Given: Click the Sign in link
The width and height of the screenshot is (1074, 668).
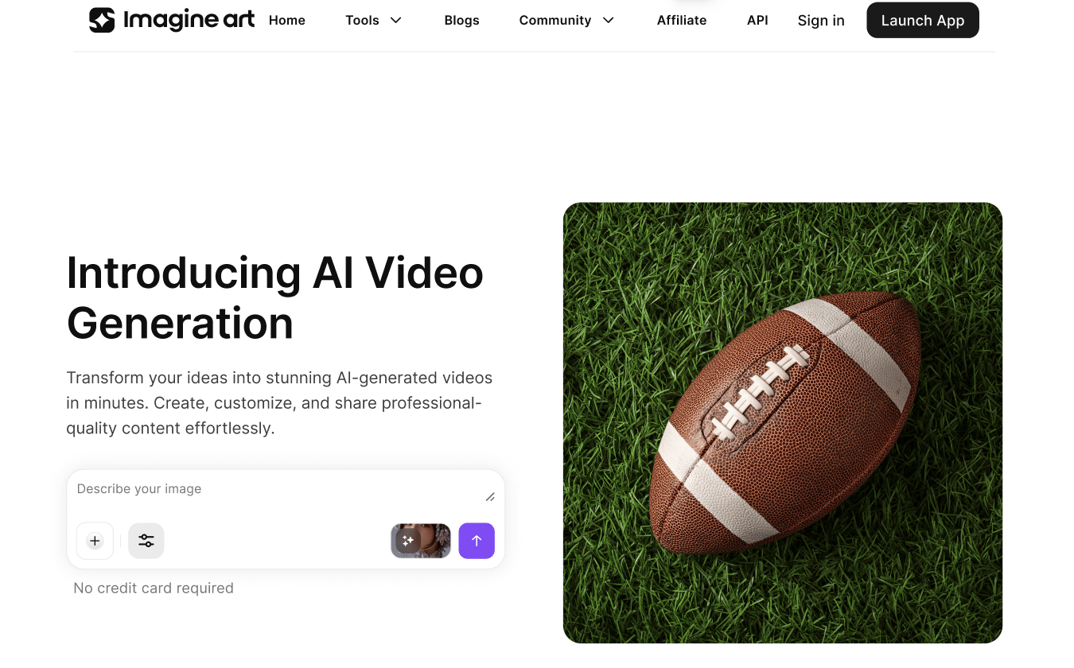Looking at the screenshot, I should coord(821,21).
